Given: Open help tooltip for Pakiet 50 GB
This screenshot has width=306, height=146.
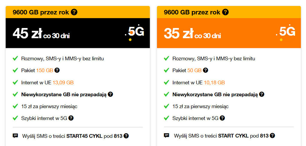Looking at the screenshot, I should point(205,70).
